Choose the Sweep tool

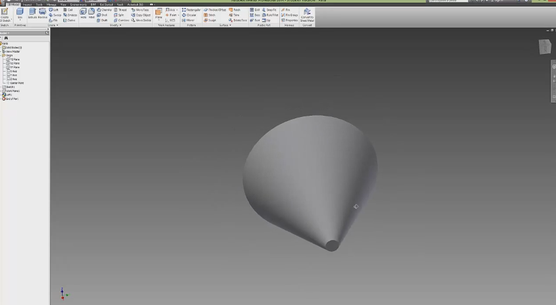point(55,15)
